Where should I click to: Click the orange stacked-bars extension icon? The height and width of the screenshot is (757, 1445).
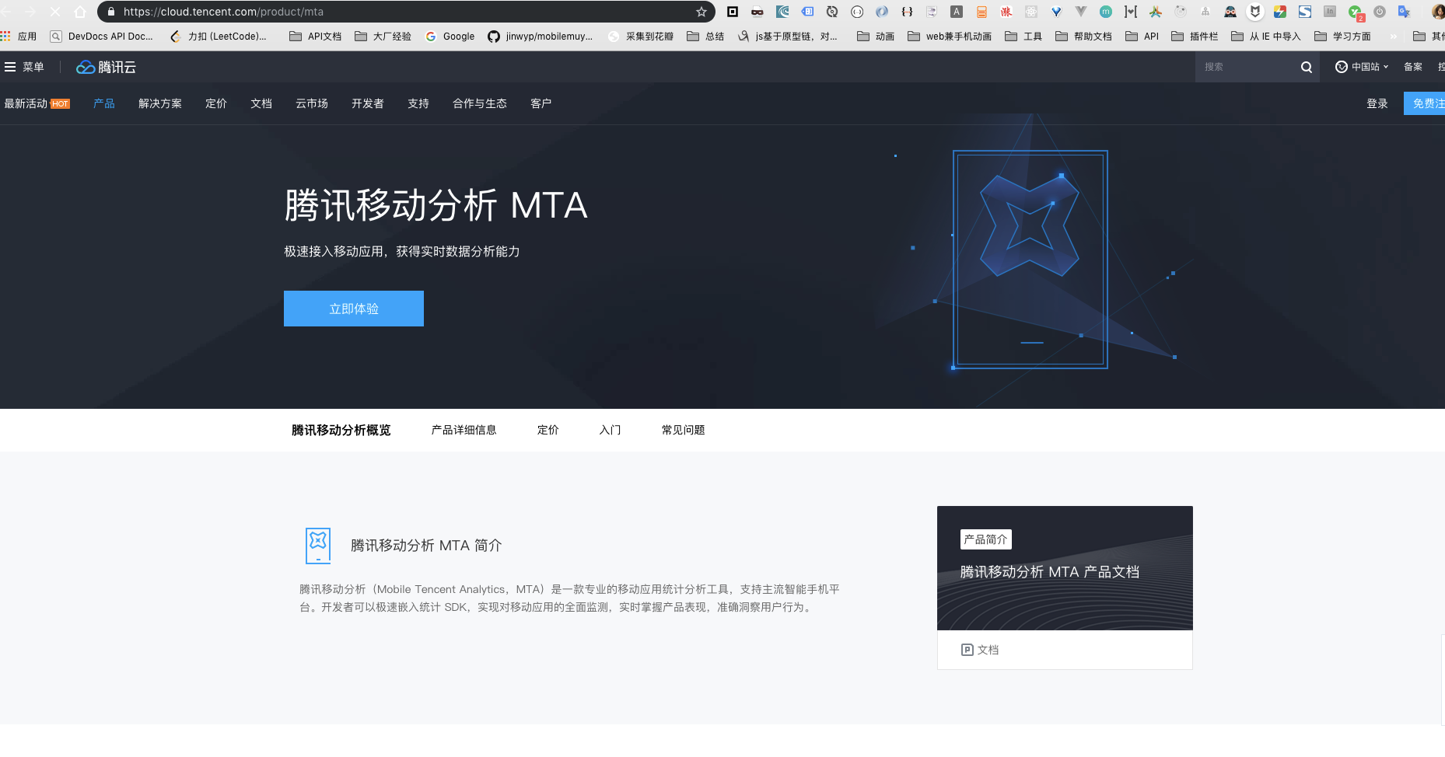click(981, 12)
